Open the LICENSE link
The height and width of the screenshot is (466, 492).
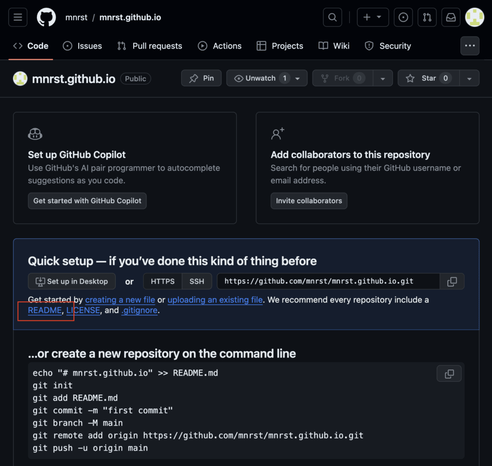[83, 310]
